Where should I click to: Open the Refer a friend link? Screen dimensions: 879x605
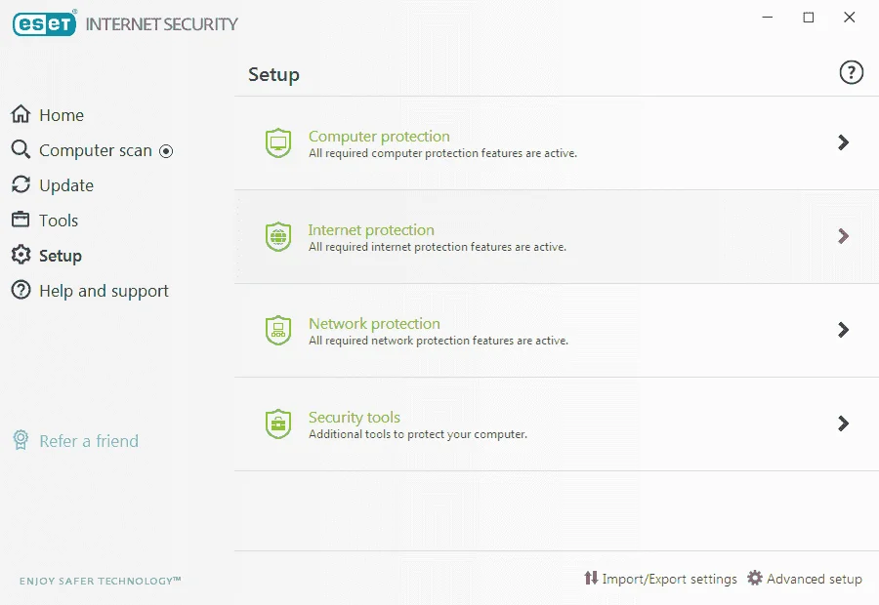(89, 441)
